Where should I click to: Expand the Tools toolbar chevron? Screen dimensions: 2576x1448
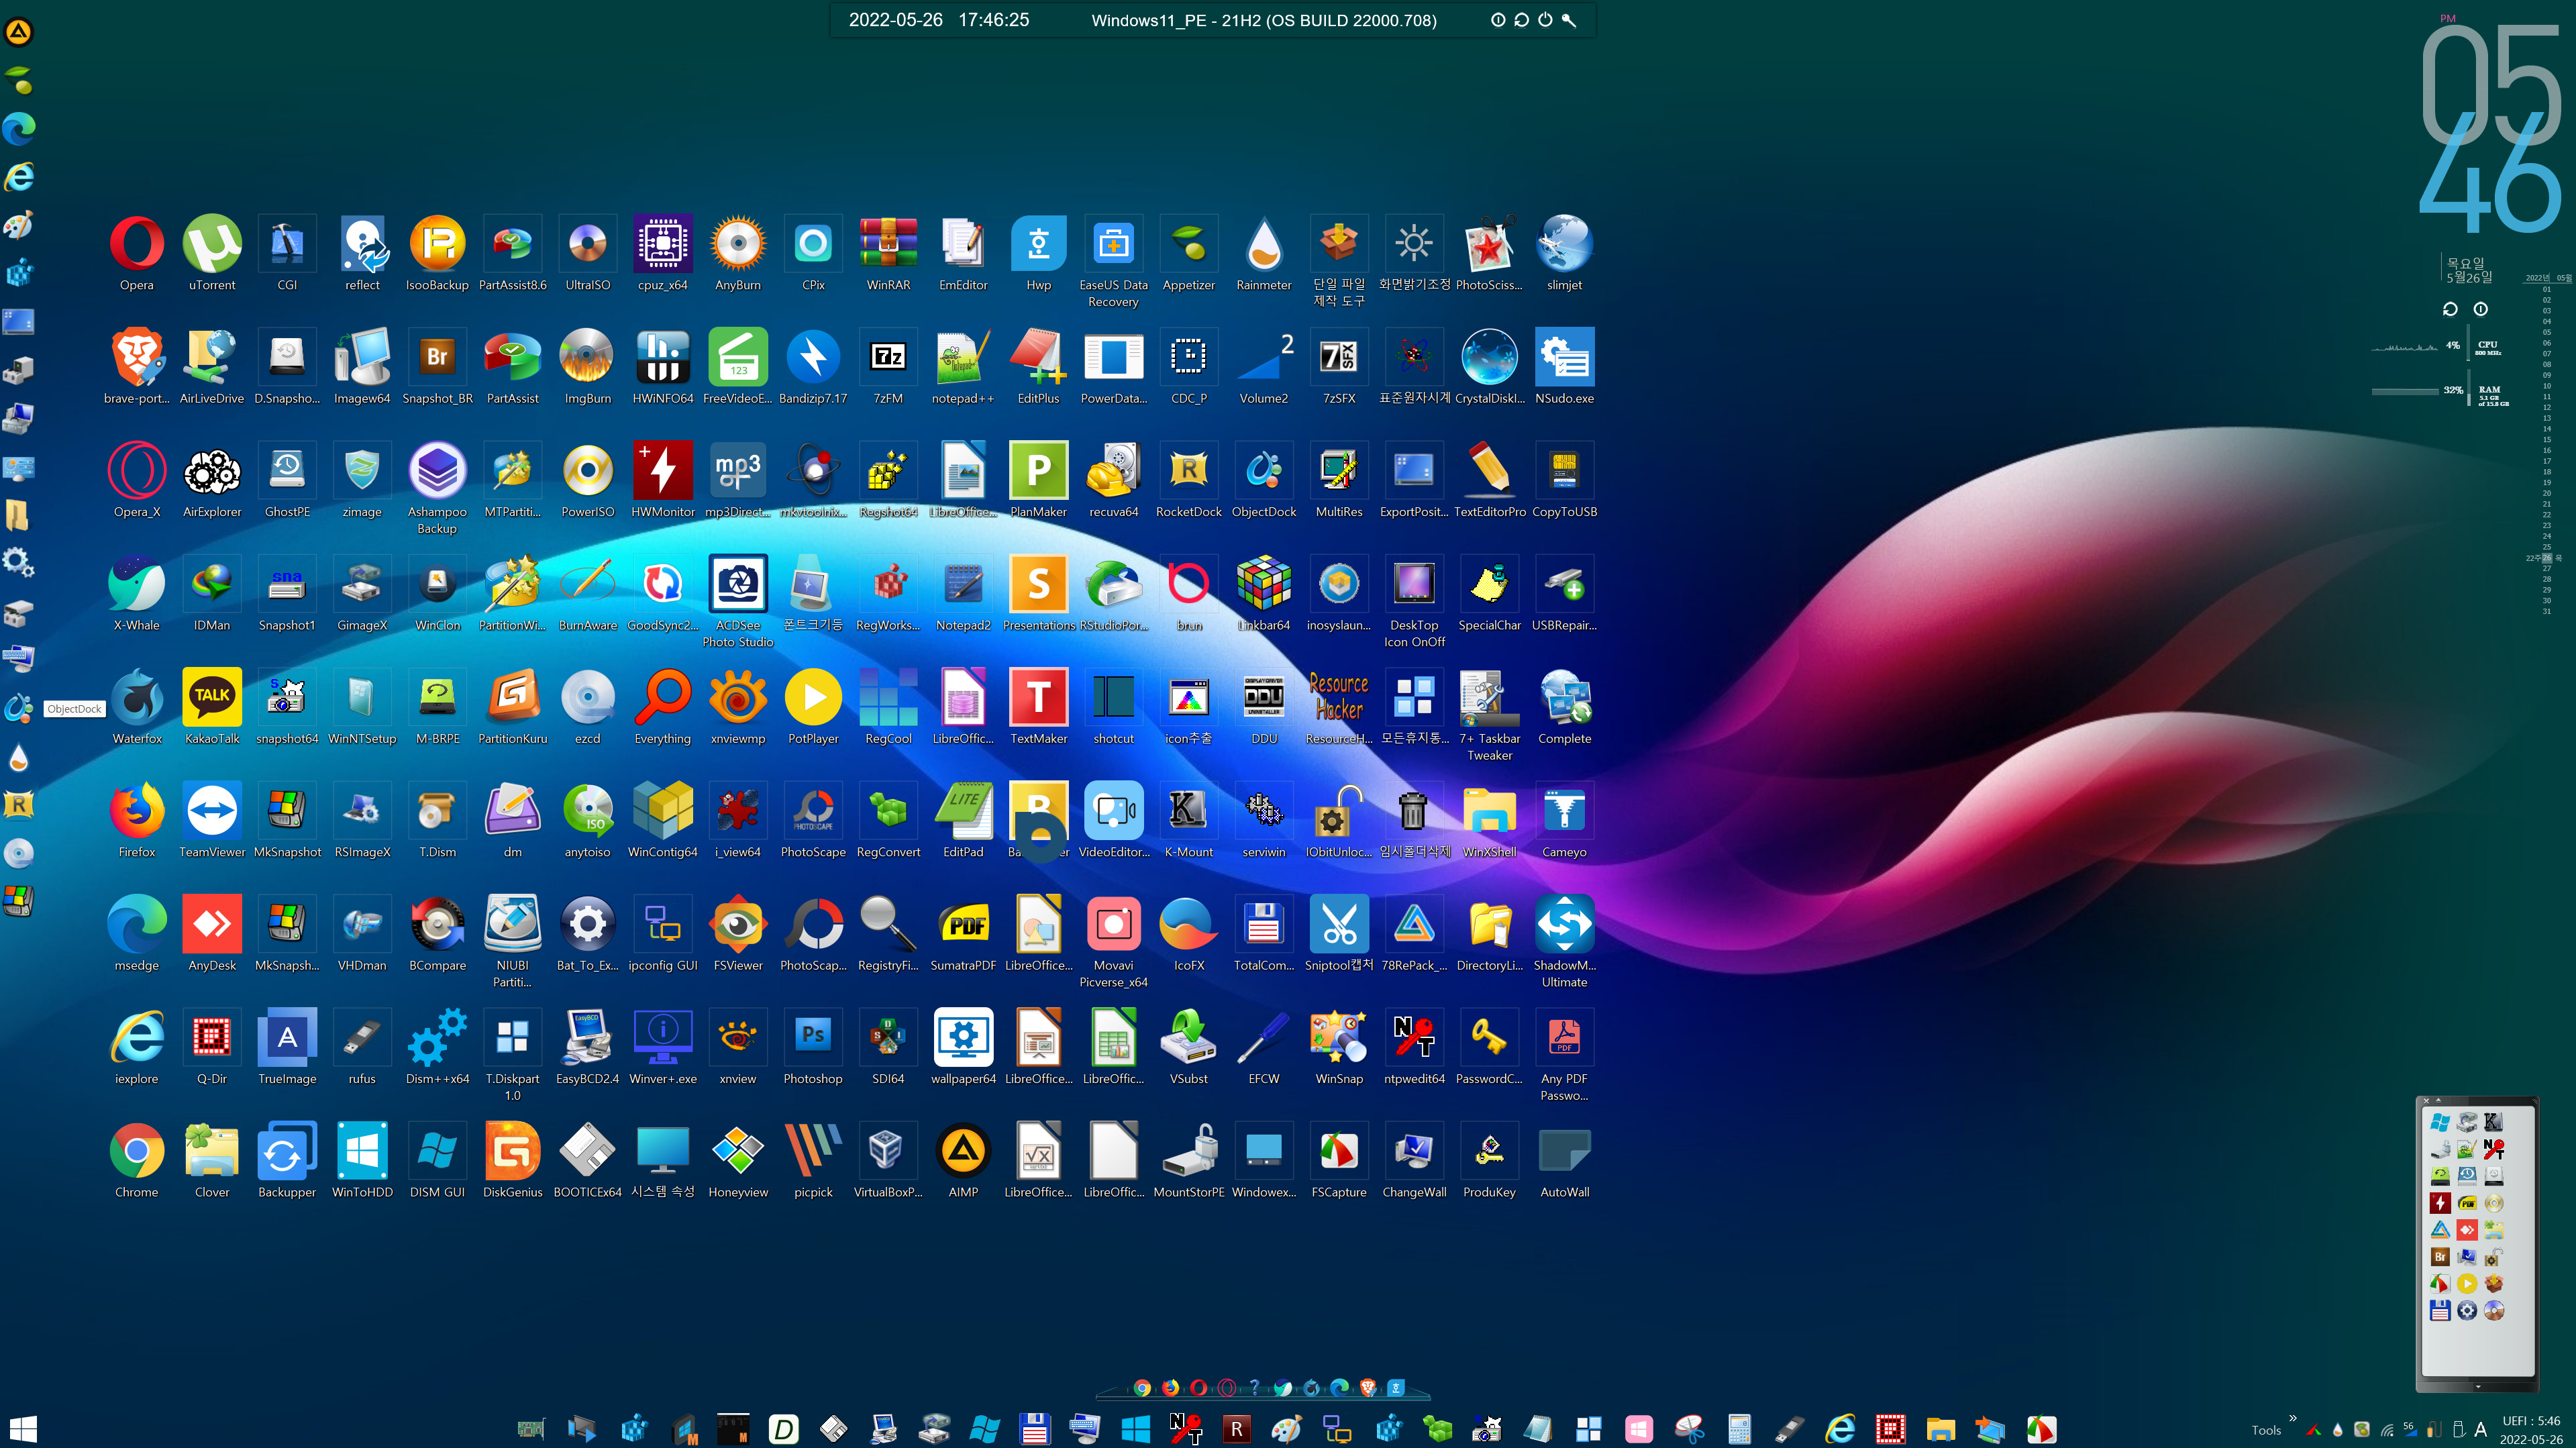coord(2293,1418)
